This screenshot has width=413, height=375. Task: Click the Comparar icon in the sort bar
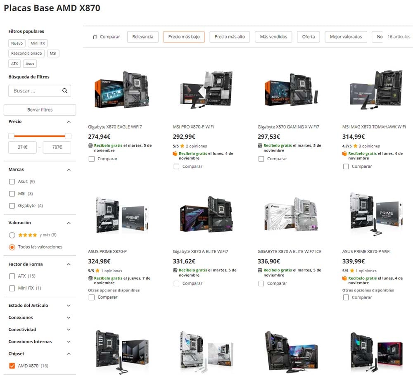(95, 37)
